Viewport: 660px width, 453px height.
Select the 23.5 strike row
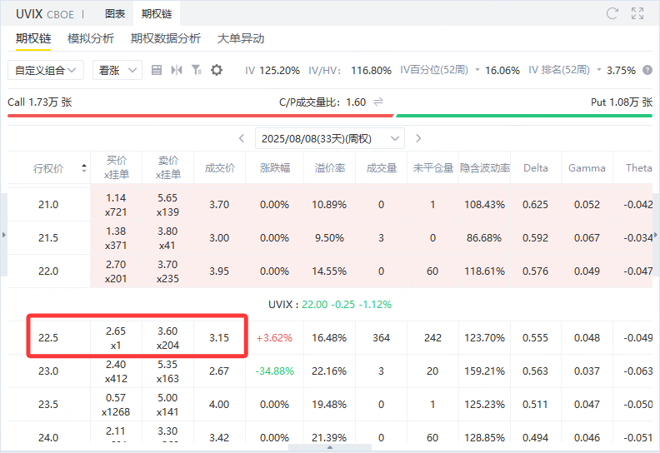[330, 404]
